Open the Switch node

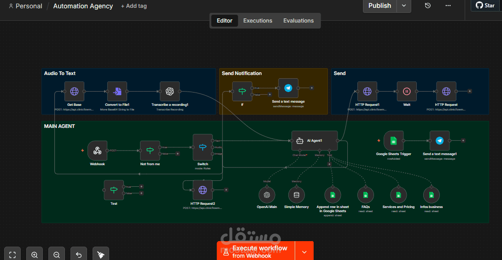[x=203, y=147]
